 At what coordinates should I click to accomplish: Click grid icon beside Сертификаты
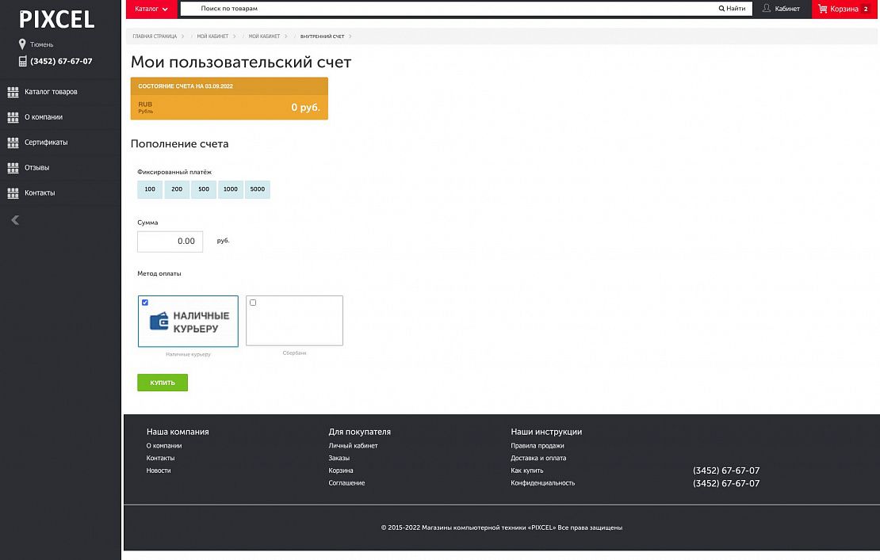point(13,143)
